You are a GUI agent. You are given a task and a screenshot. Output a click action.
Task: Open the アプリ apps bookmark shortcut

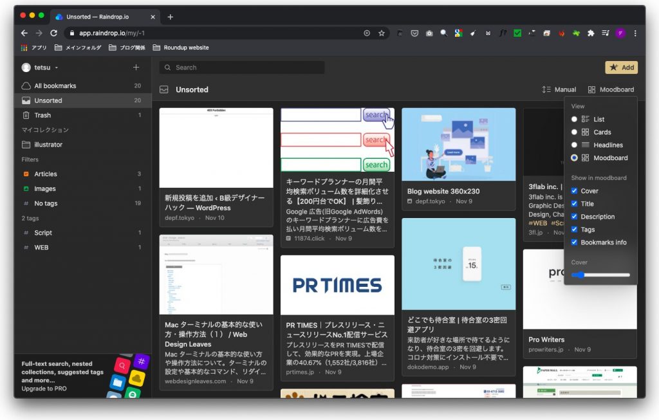click(33, 48)
